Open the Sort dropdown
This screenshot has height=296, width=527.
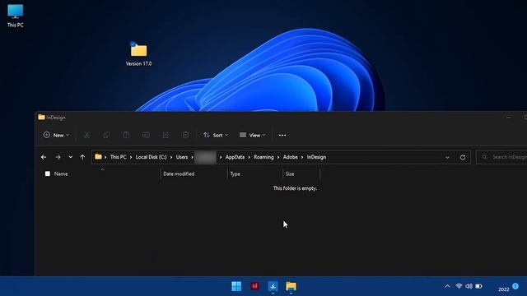tap(216, 135)
